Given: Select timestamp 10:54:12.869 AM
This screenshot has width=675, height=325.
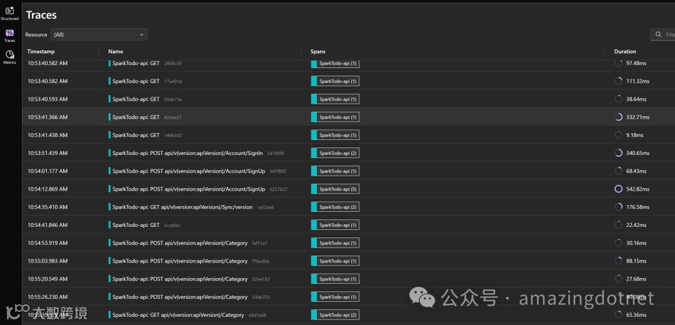Looking at the screenshot, I should click(47, 189).
